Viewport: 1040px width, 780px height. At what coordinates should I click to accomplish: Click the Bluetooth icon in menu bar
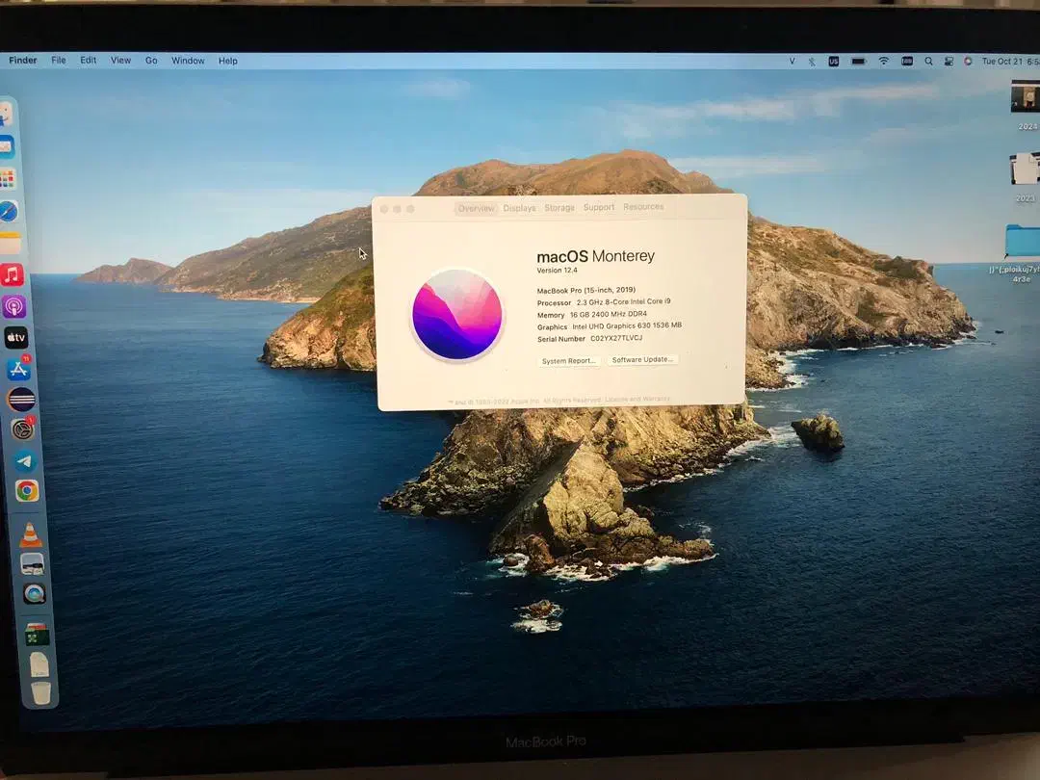click(x=812, y=61)
